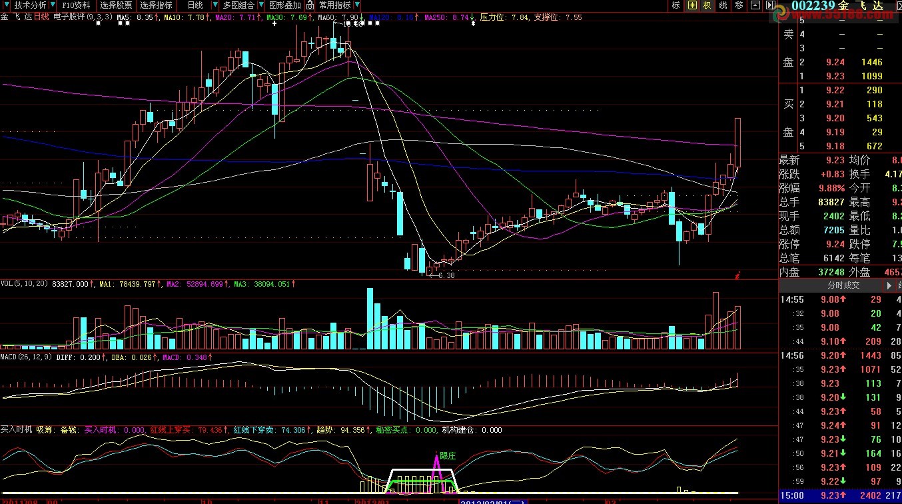902x504 pixels.
Task: Click the 标 toolbar icon
Action: click(676, 5)
